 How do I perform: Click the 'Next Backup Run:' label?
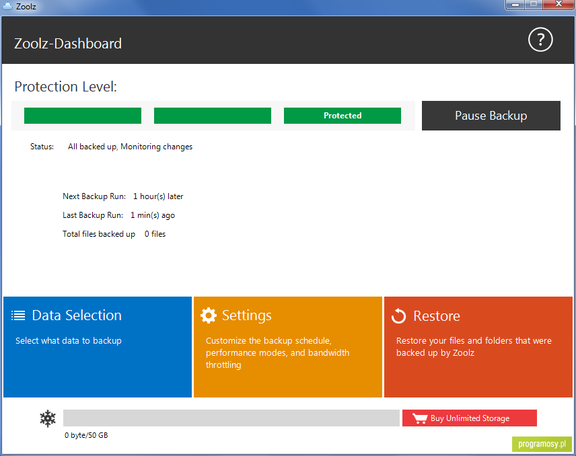pos(94,196)
